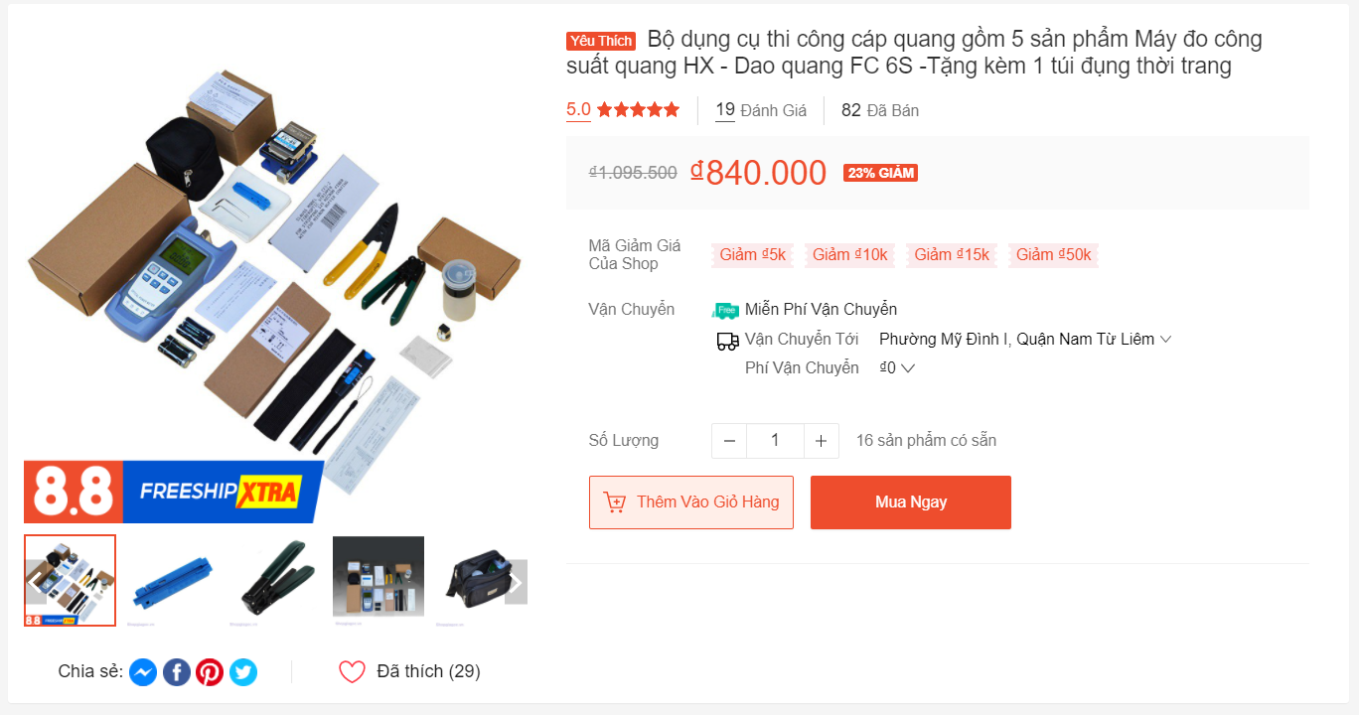Click Thêm Vào Giỏ Hàng button

coord(691,502)
